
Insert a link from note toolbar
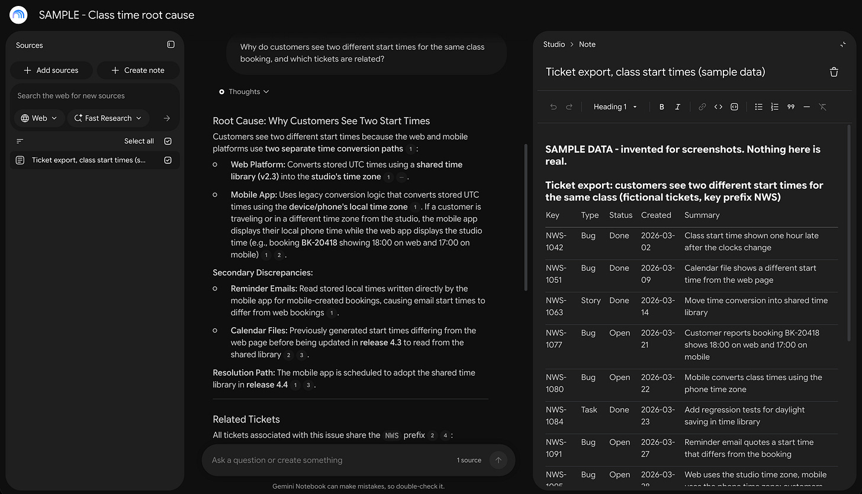point(702,107)
